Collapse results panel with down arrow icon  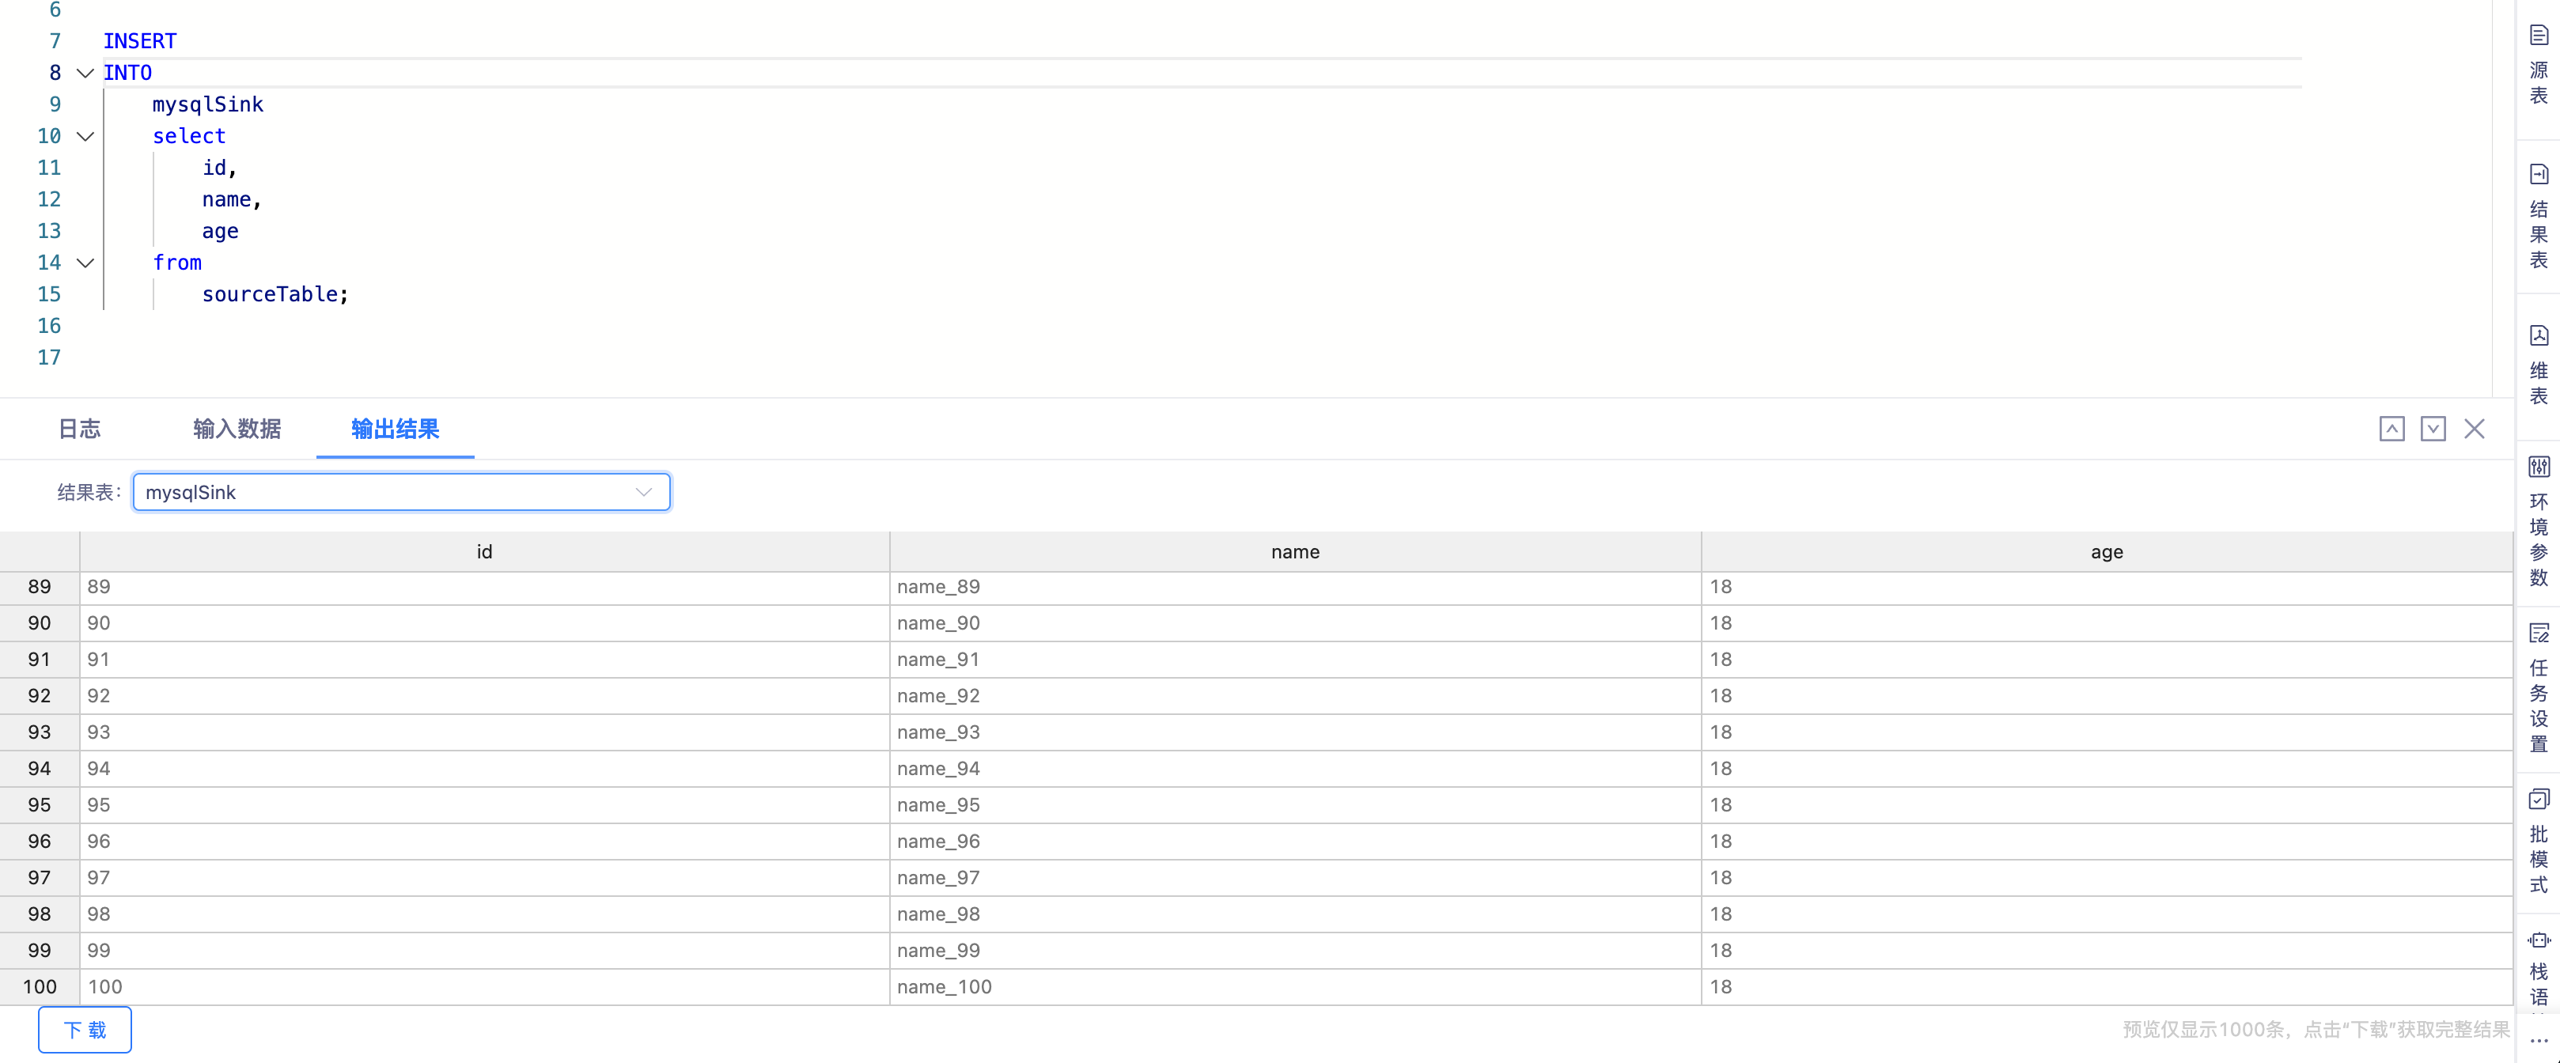pyautogui.click(x=2432, y=429)
